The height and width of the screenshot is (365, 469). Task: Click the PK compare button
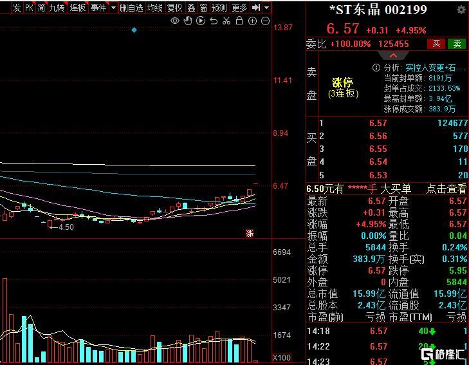point(29,8)
